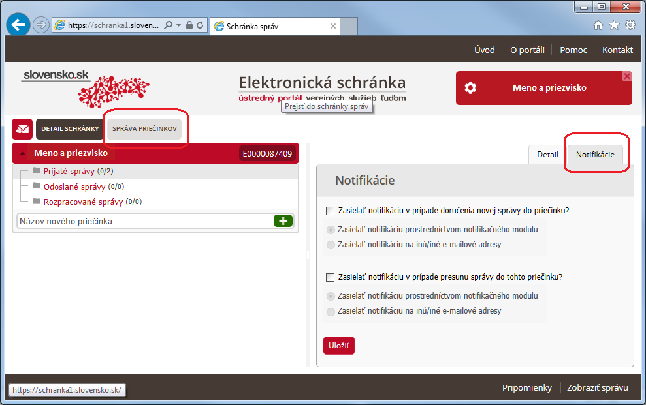Click the slovensko.sk logo
646x405 pixels.
pos(86,89)
